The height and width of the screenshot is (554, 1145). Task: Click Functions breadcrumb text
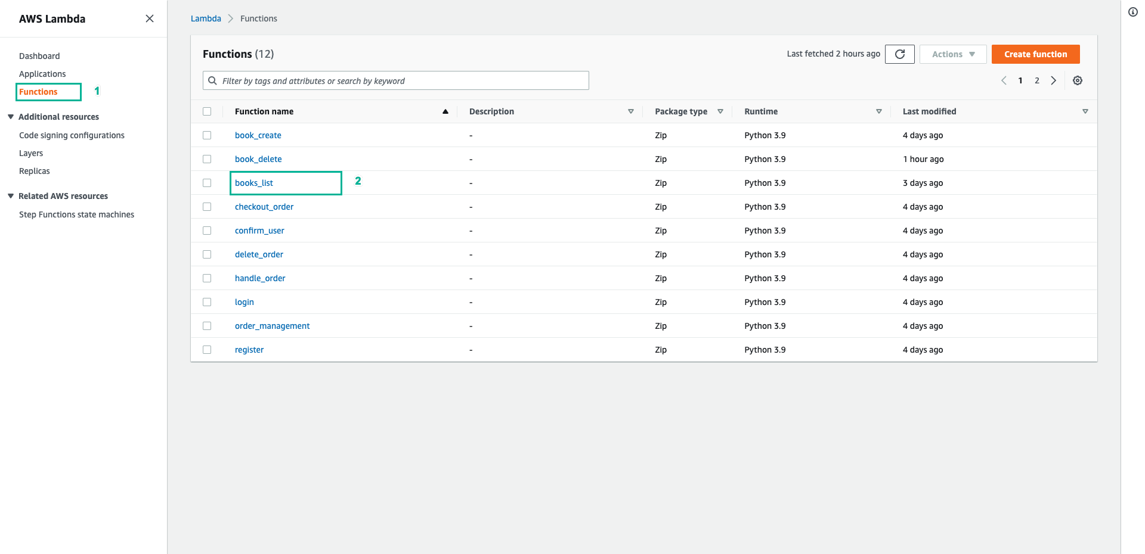point(259,18)
